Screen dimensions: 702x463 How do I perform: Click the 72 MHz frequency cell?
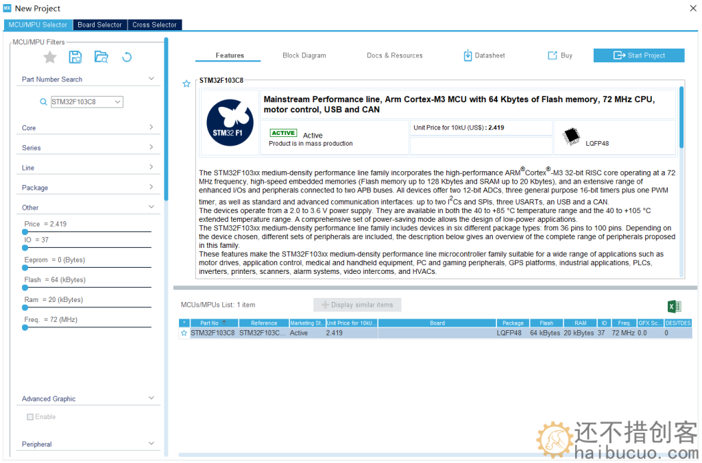tap(623, 334)
